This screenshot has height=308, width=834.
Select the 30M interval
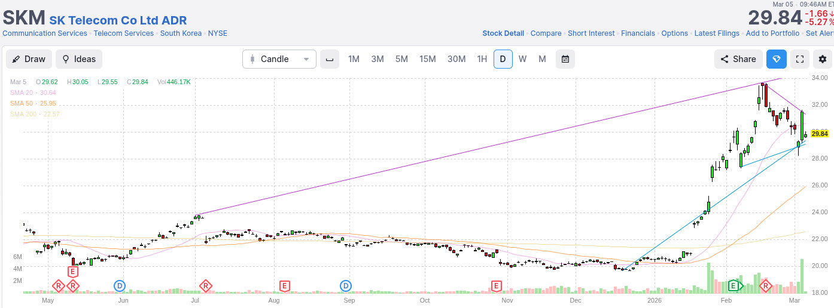[x=456, y=59]
